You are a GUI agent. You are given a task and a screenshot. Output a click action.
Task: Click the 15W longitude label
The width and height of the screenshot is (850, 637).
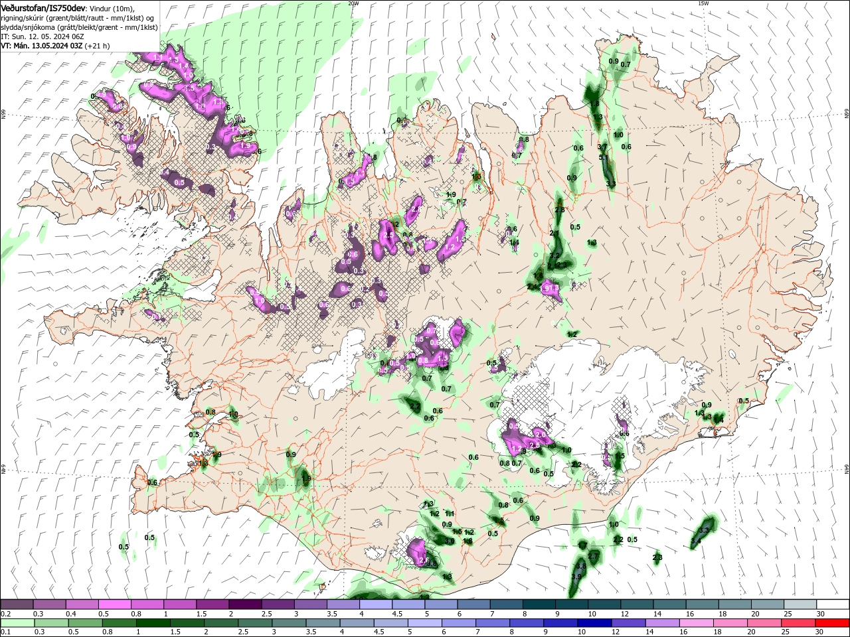703,3
